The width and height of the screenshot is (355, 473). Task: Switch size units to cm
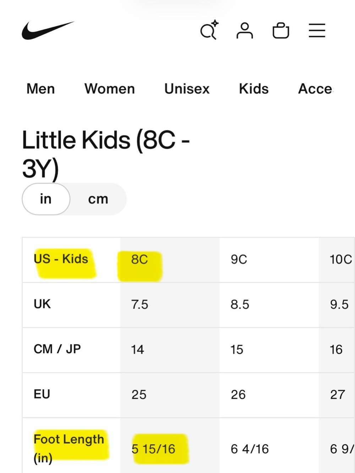pyautogui.click(x=98, y=199)
